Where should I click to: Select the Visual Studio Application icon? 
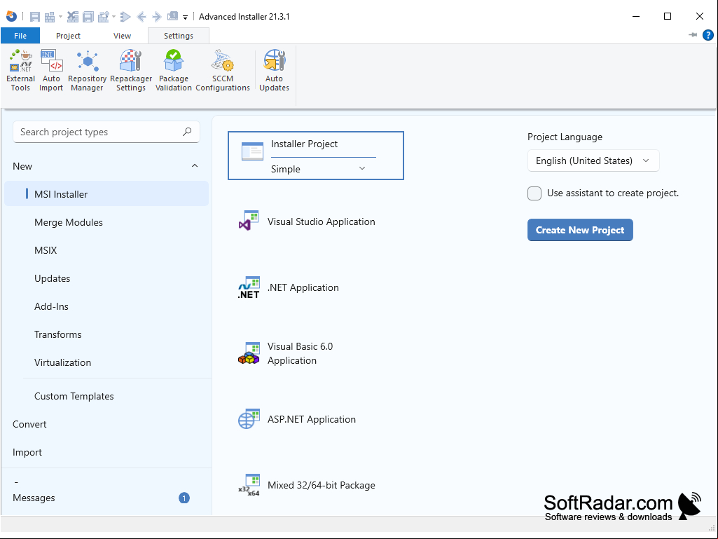point(249,221)
